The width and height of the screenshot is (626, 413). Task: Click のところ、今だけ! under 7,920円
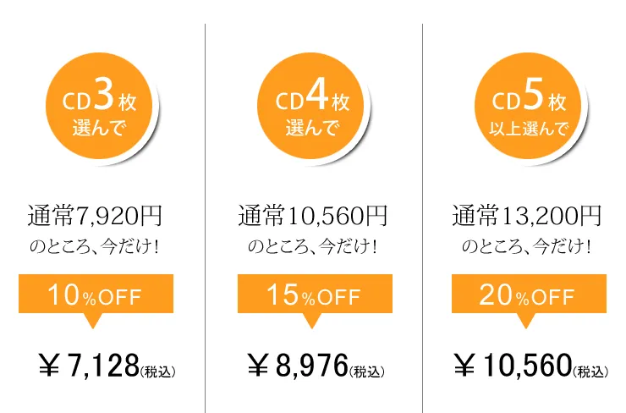pyautogui.click(x=95, y=246)
